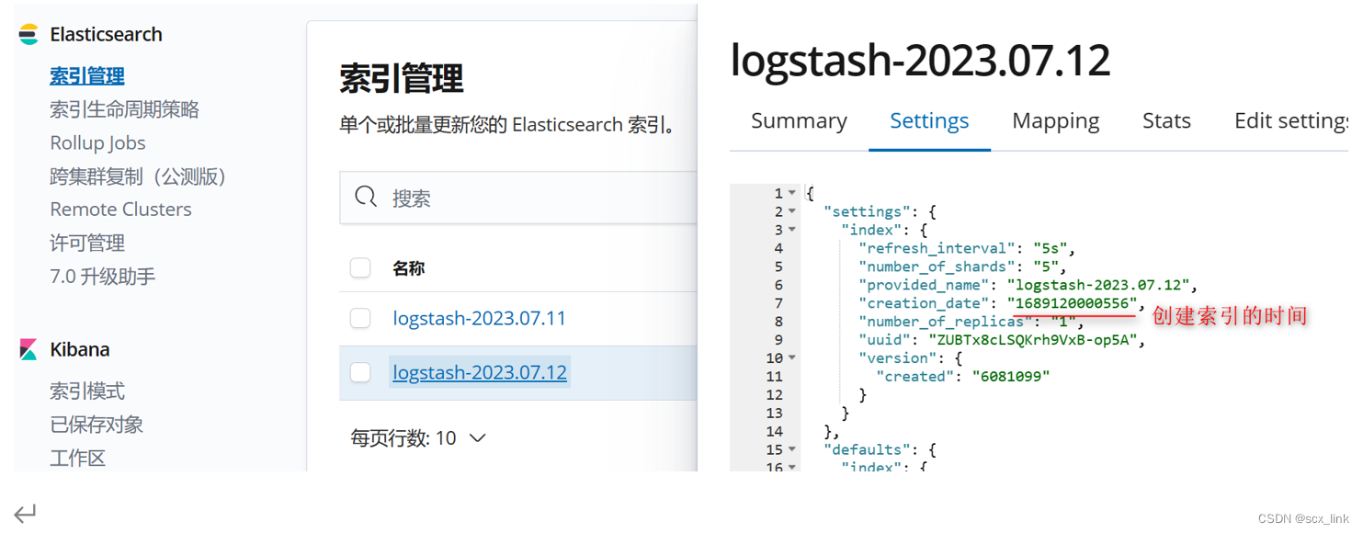
Task: Click the provided_name value on line 6
Action: point(1097,285)
